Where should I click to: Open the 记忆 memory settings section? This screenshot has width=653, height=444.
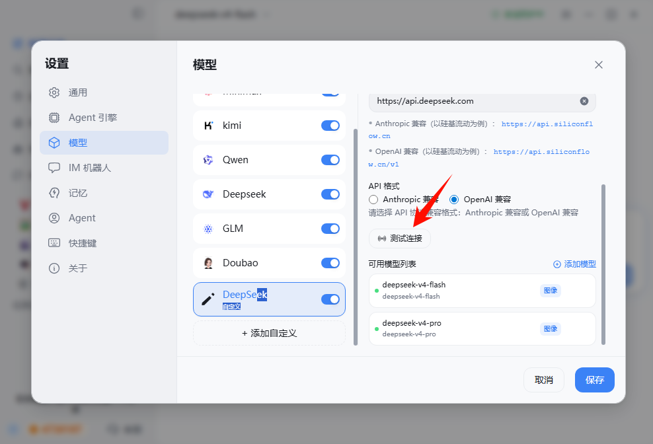(x=104, y=193)
